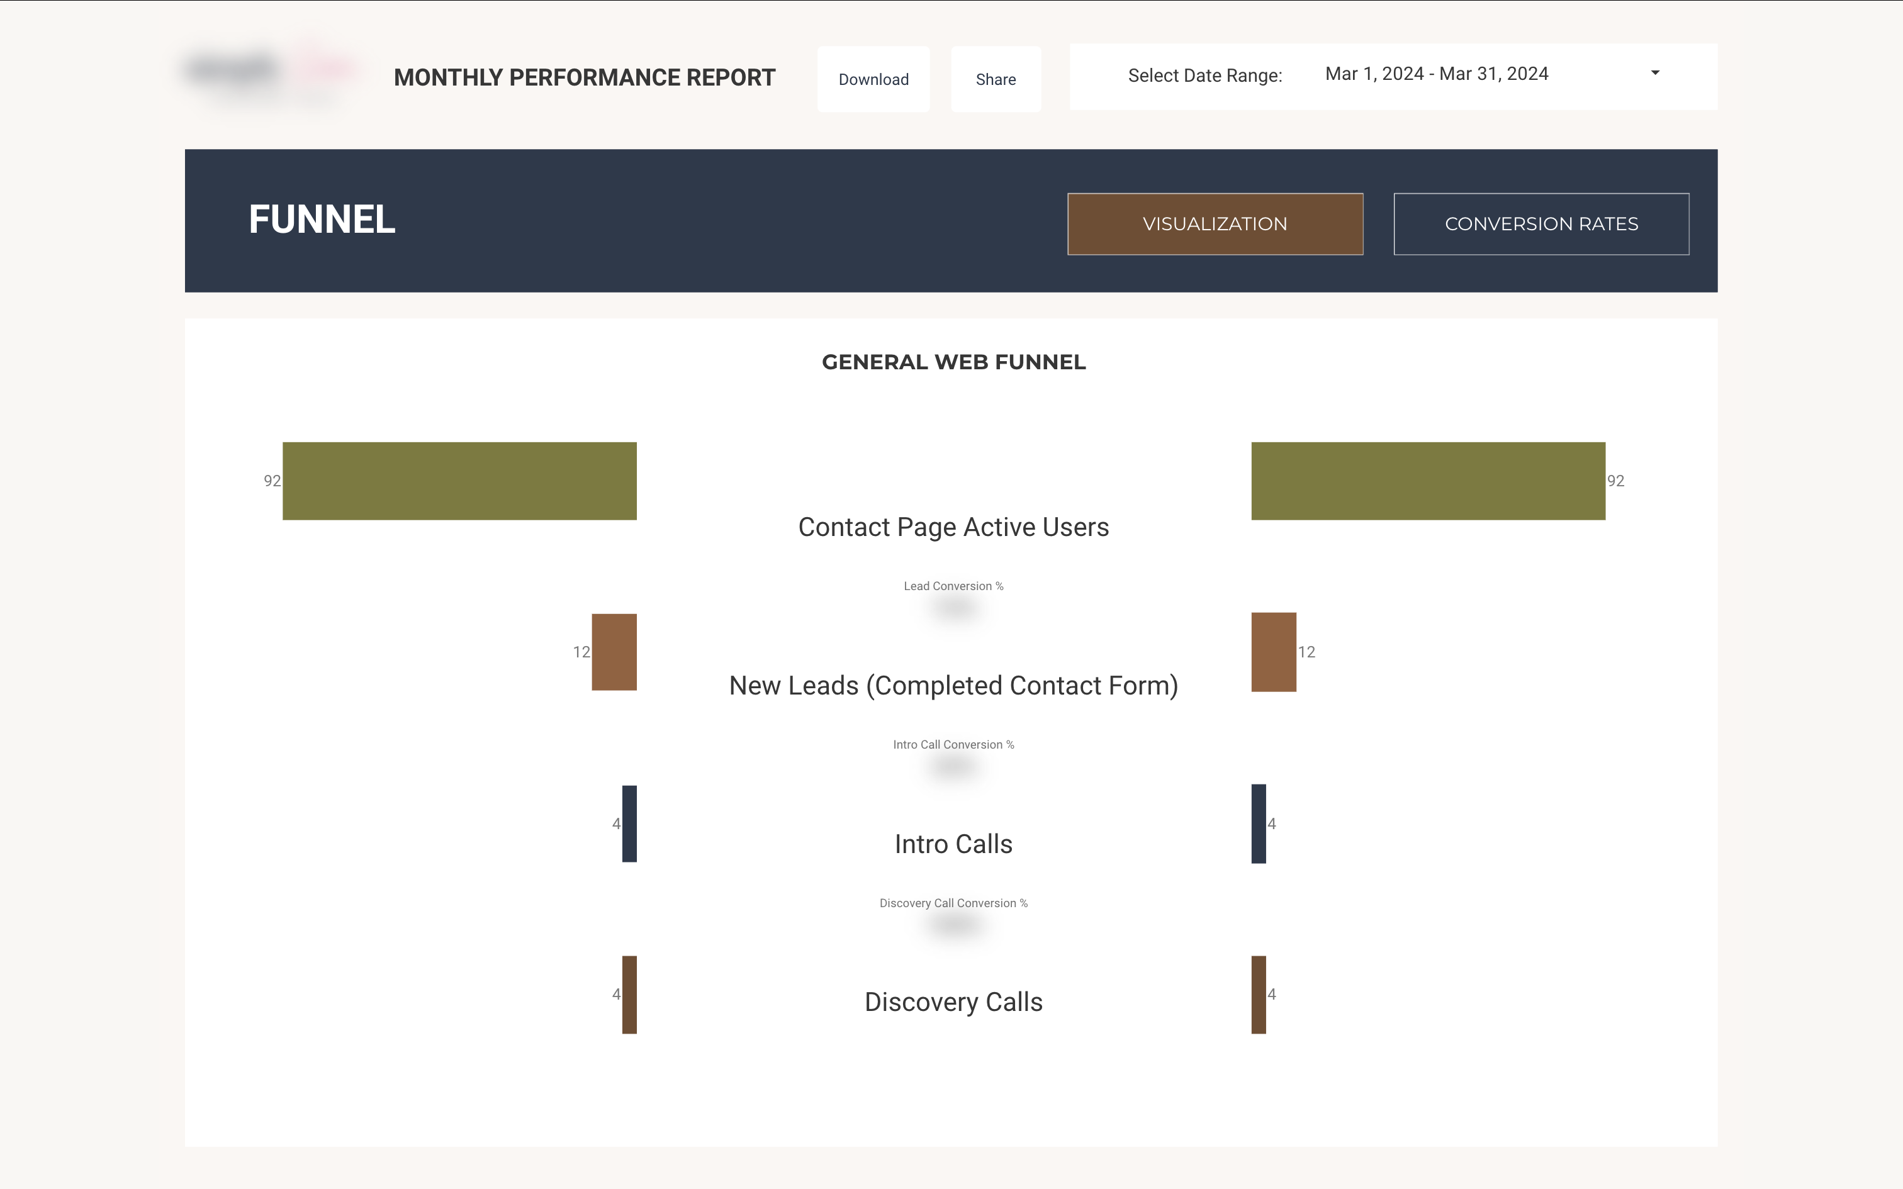Click the Lead Conversion % label
The height and width of the screenshot is (1189, 1903).
pyautogui.click(x=953, y=585)
